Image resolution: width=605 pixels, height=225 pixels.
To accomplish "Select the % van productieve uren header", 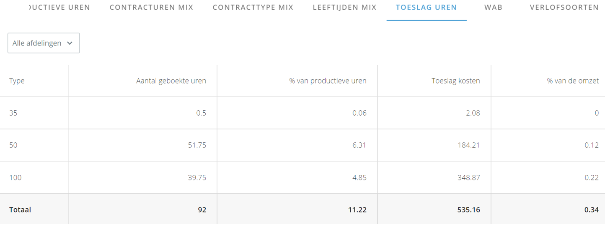I will (328, 81).
